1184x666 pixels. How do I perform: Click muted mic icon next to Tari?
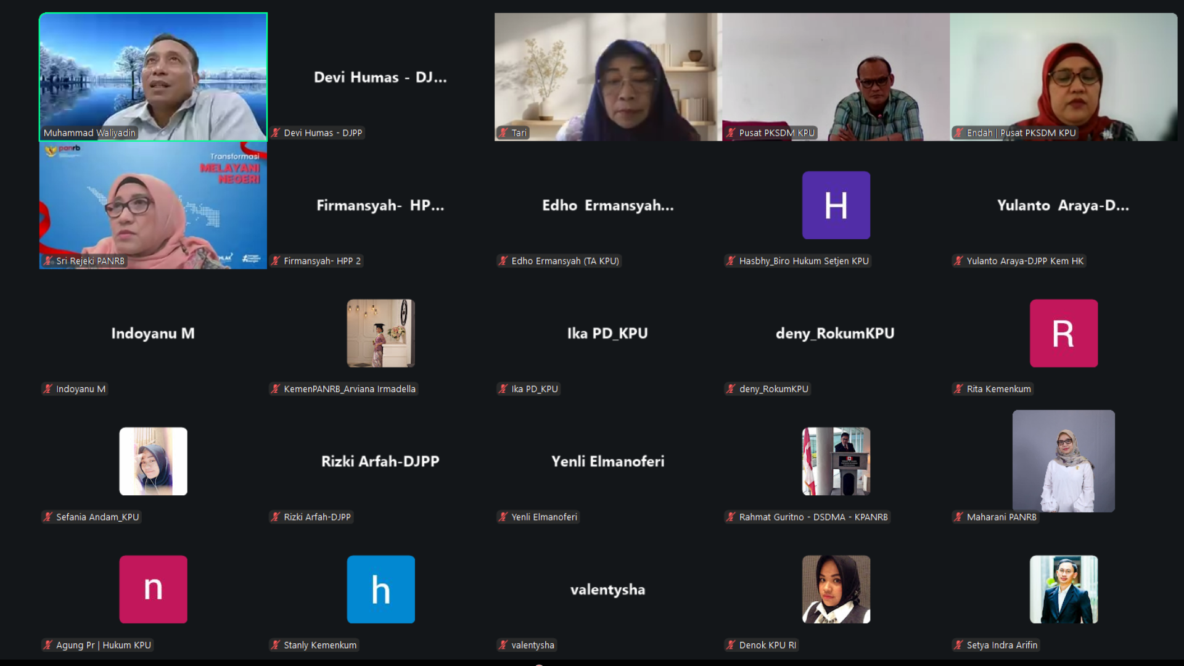tap(503, 133)
